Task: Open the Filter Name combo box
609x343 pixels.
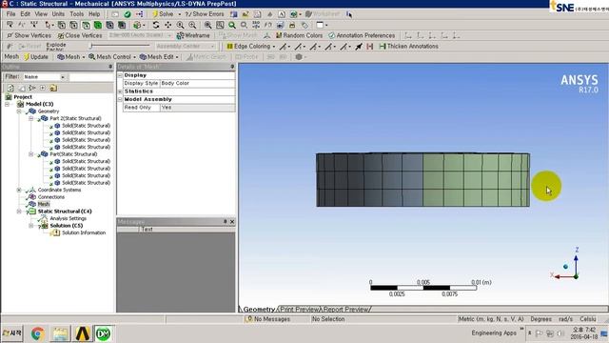Action: 45,77
